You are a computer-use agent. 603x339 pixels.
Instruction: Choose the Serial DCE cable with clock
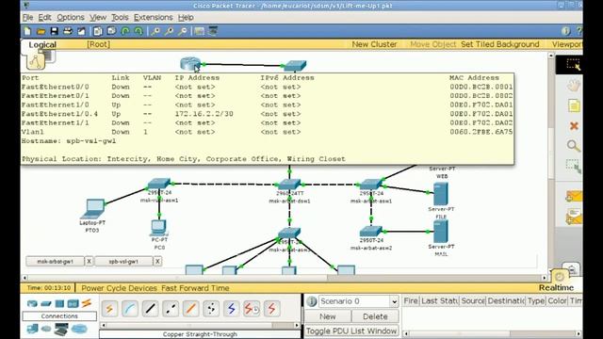tap(252, 309)
